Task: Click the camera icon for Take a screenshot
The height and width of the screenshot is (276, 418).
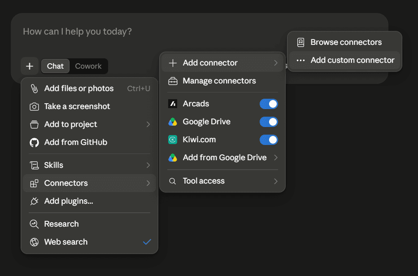Action: (34, 107)
